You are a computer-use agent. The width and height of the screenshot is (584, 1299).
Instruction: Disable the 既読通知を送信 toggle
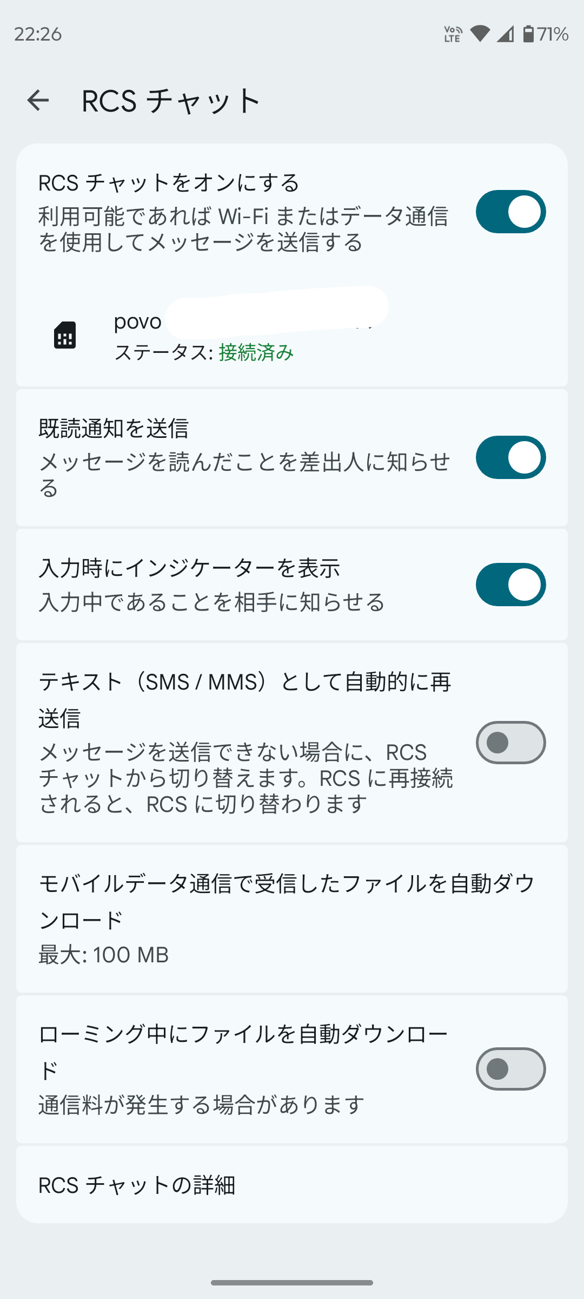click(x=510, y=457)
